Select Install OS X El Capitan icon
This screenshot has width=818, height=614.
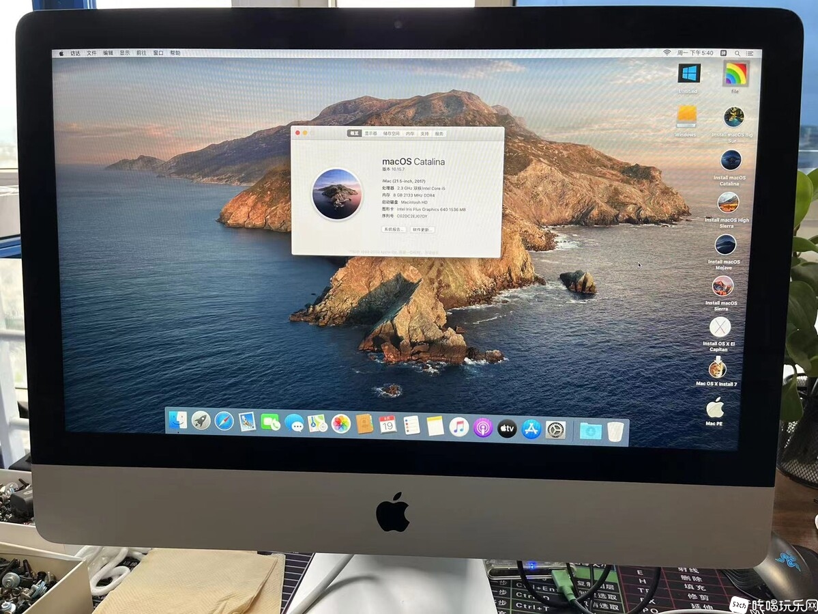coord(720,327)
